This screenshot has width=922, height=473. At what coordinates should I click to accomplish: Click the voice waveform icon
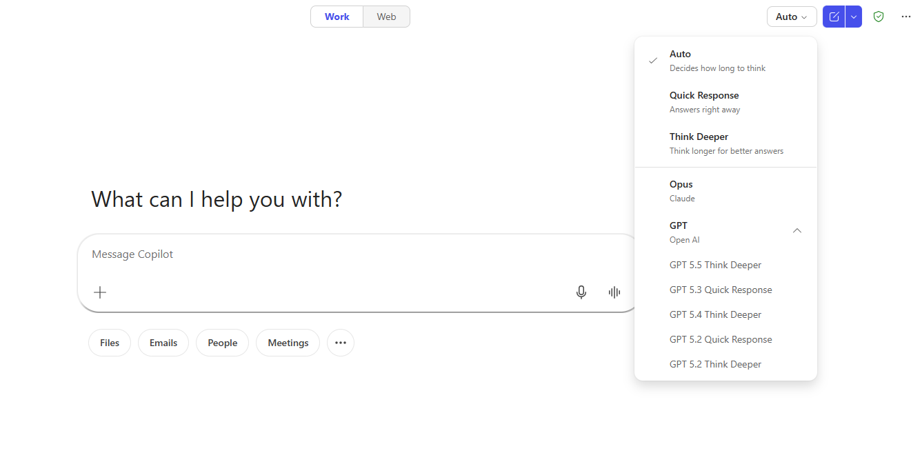point(614,292)
